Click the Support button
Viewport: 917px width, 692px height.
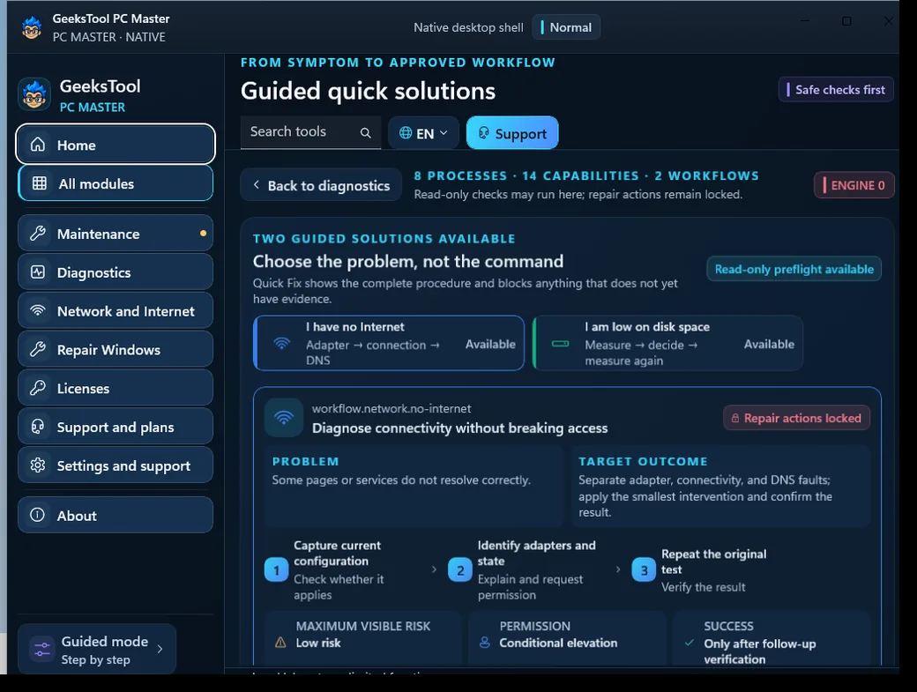point(512,133)
